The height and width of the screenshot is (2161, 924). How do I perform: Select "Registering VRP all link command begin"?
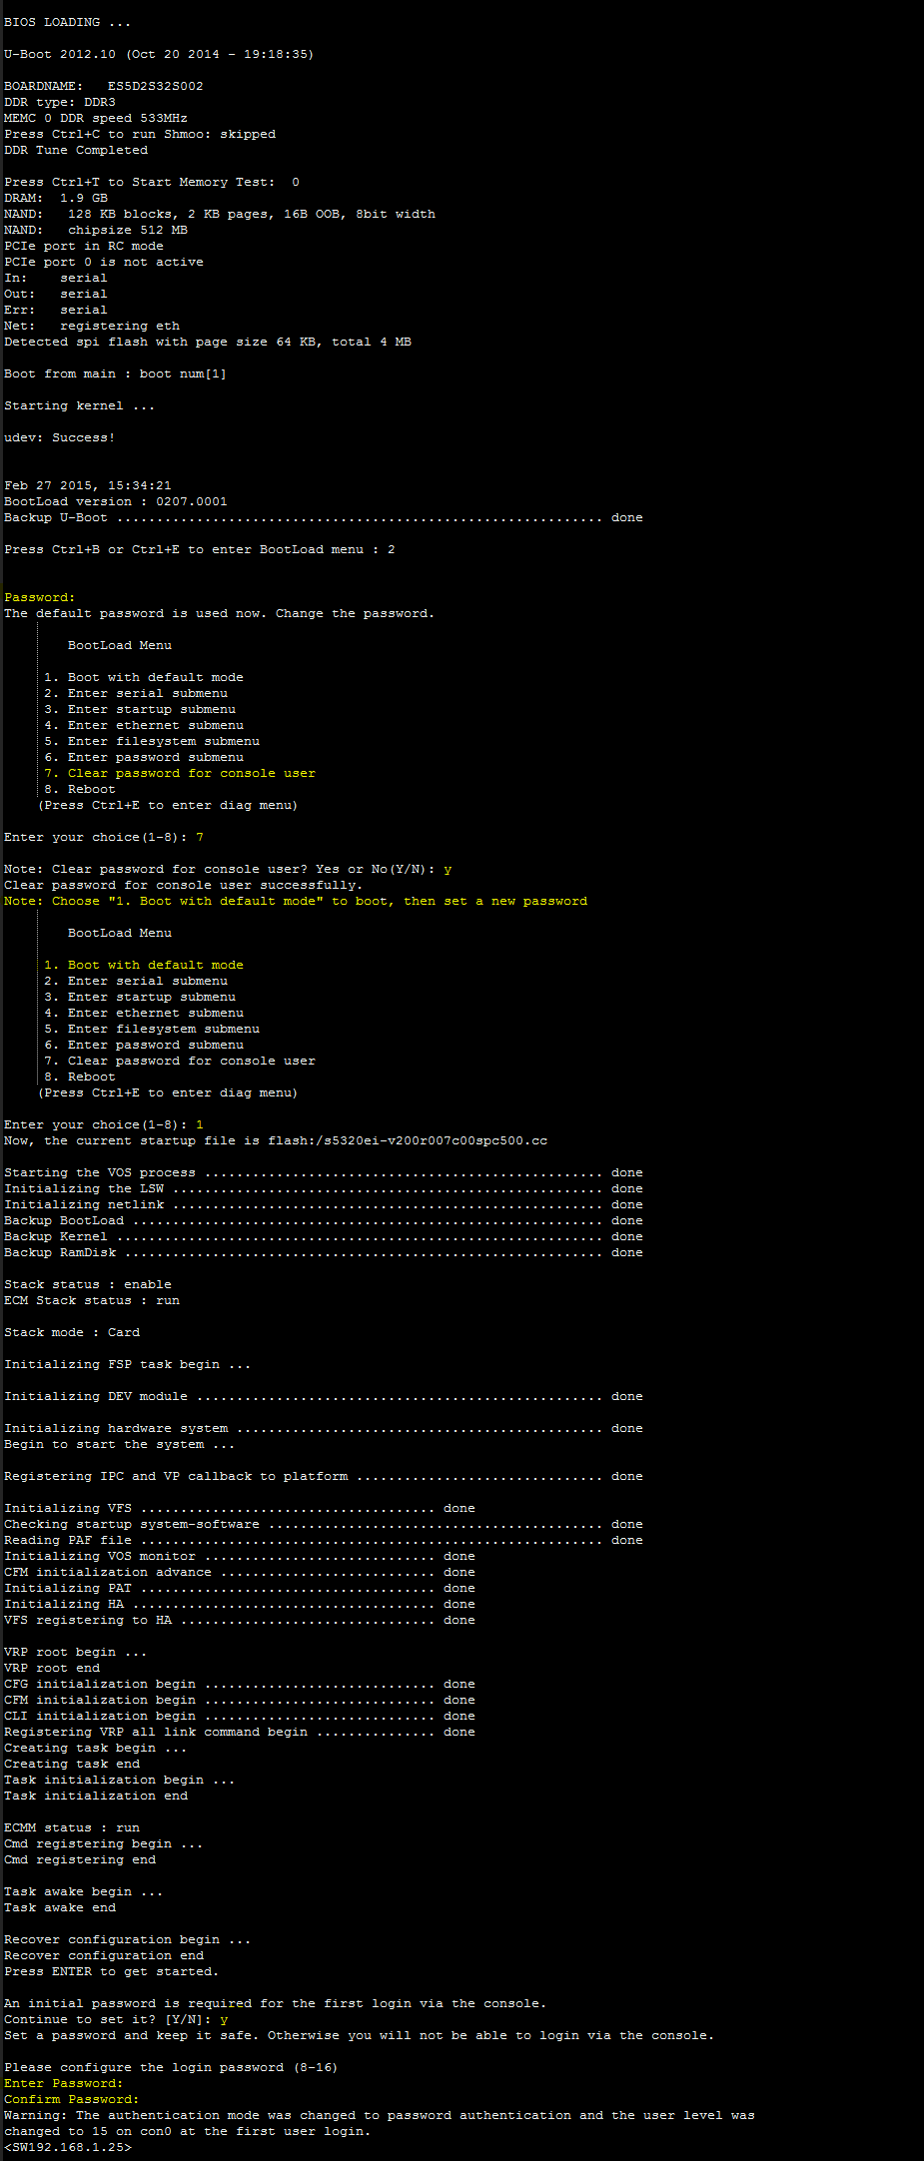point(240,1732)
